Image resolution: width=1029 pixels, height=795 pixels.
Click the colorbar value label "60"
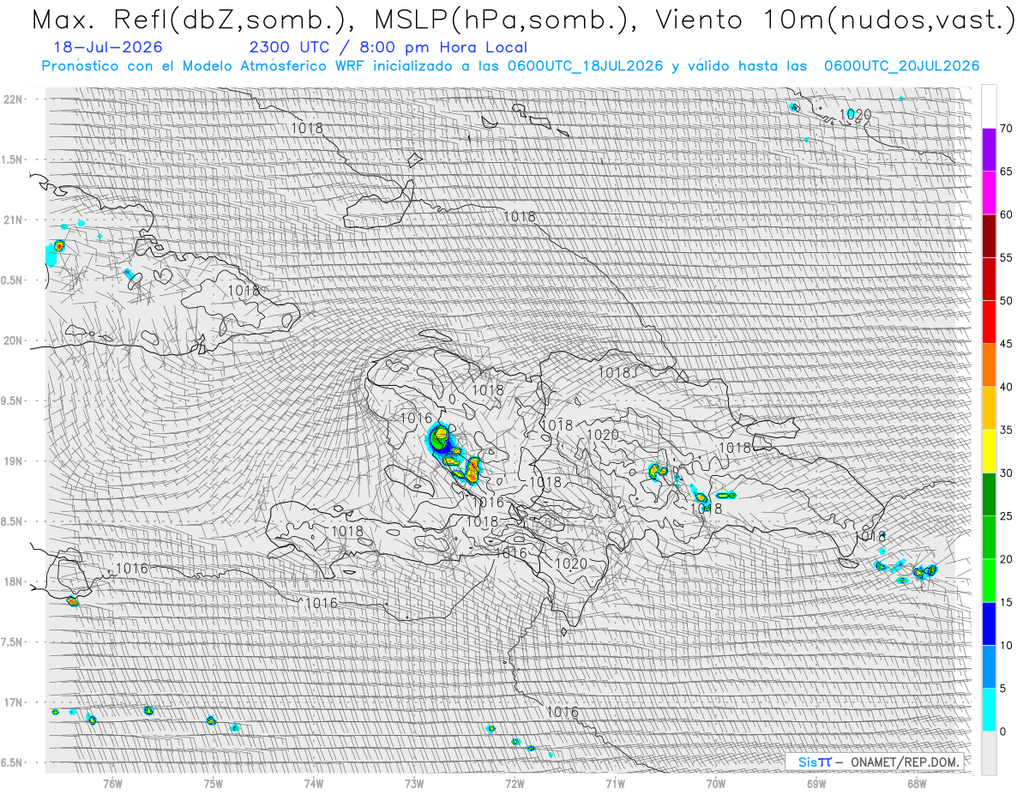point(1006,214)
